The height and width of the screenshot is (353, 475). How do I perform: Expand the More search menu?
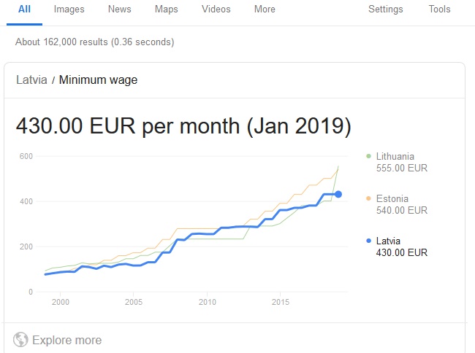point(265,9)
